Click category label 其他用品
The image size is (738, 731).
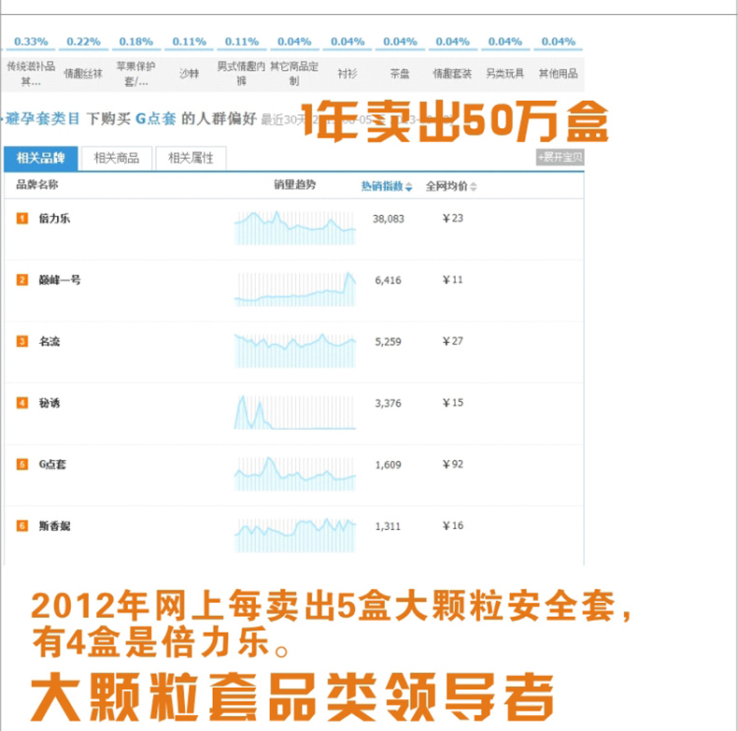pos(559,74)
